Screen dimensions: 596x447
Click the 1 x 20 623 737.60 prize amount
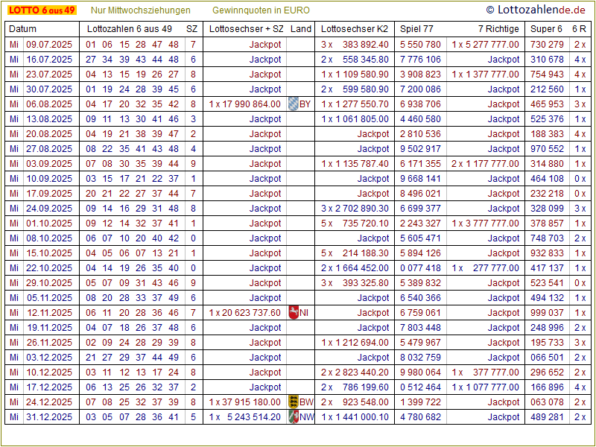(x=245, y=312)
